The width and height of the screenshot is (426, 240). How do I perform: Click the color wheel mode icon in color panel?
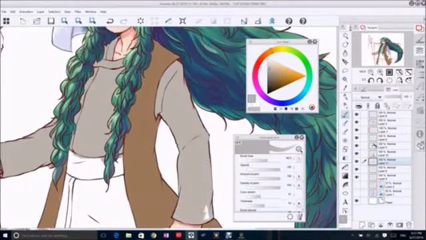pos(312,107)
